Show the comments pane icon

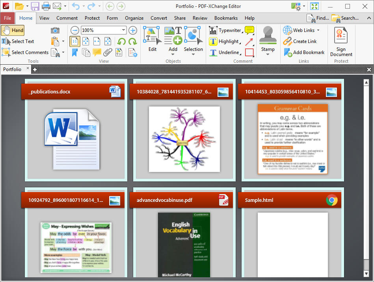tap(97, 52)
